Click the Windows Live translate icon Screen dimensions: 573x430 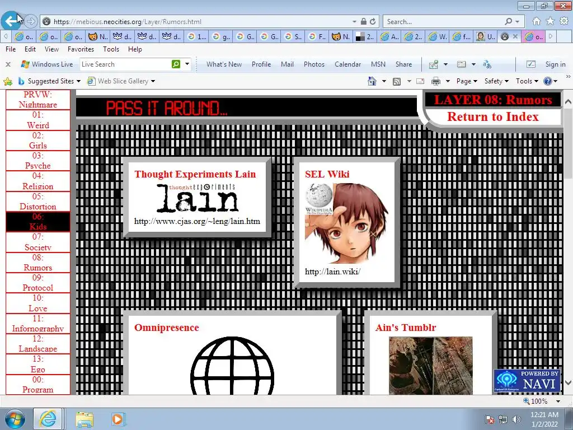coord(487,64)
